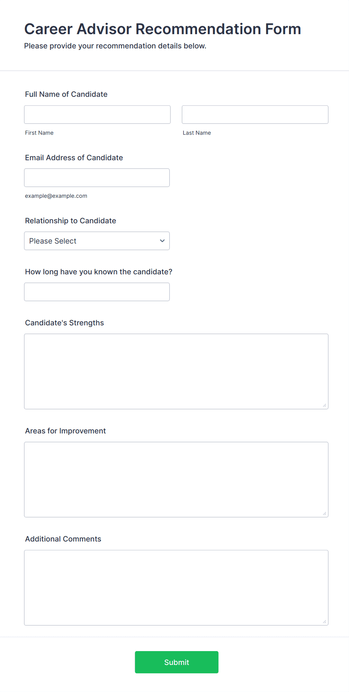Click the how long known candidate field
Image resolution: width=349 pixels, height=692 pixels.
point(97,292)
